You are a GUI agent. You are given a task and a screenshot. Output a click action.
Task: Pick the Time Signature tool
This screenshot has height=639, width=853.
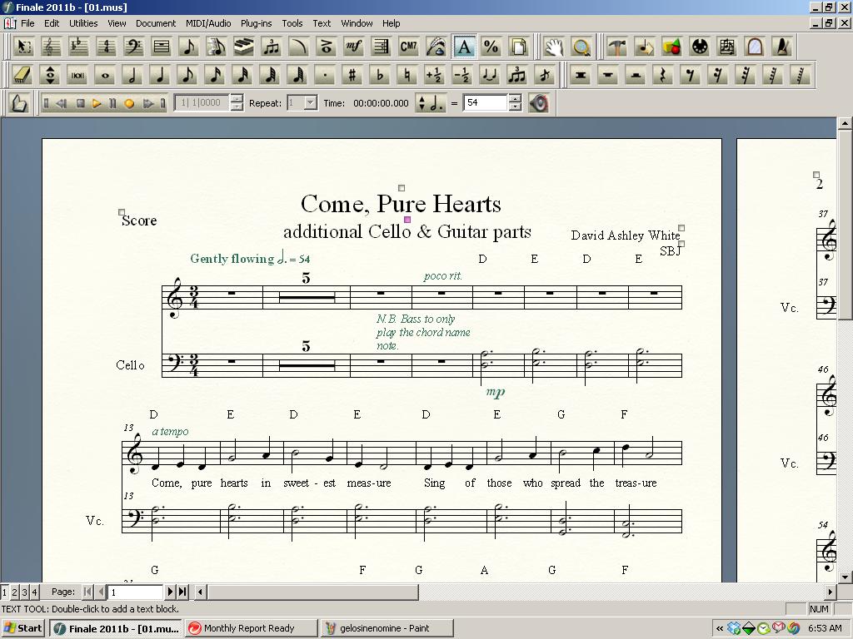point(106,47)
